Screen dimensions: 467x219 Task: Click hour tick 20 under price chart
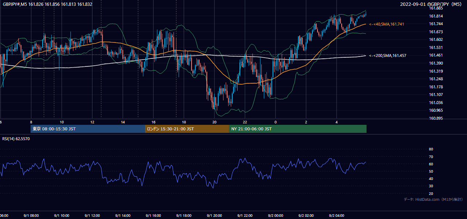point(214,122)
